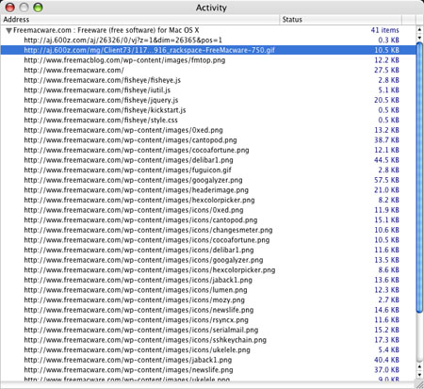Click the green zoom window button
The image size is (424, 389).
pos(38,8)
